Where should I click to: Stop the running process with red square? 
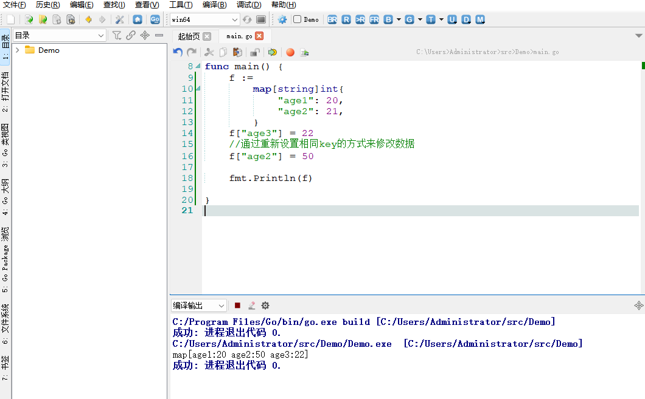coord(237,305)
